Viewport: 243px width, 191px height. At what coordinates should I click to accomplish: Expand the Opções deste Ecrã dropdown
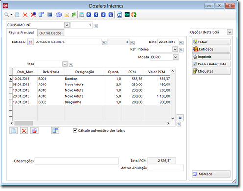pyautogui.click(x=230, y=32)
